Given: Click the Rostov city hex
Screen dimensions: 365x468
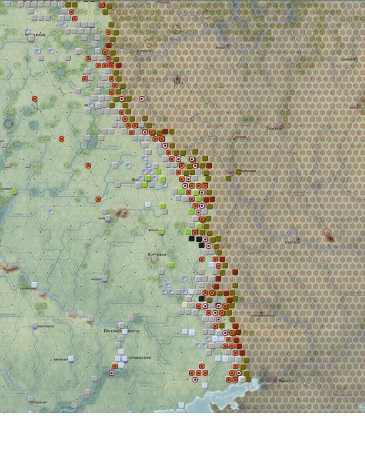Looking at the screenshot, I should click(x=275, y=380).
